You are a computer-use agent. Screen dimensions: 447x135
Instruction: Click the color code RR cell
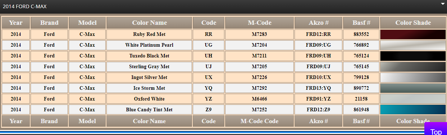[x=209, y=34]
